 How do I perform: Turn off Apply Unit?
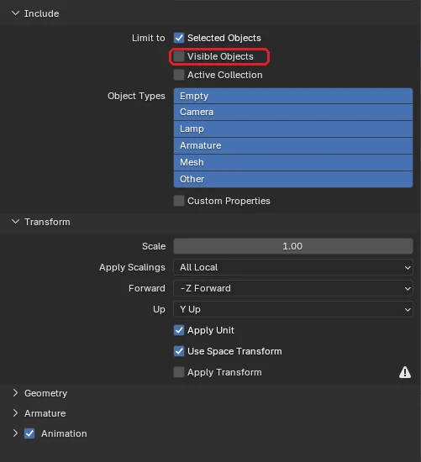tap(179, 330)
